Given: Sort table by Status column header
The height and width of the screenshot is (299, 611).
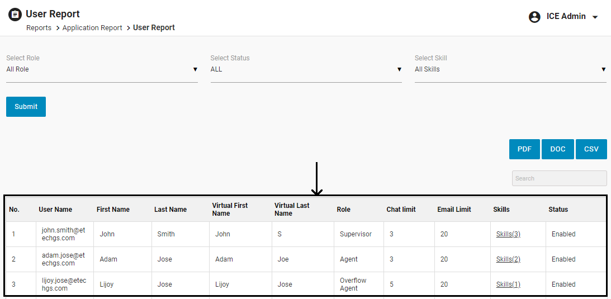Looking at the screenshot, I should (558, 210).
